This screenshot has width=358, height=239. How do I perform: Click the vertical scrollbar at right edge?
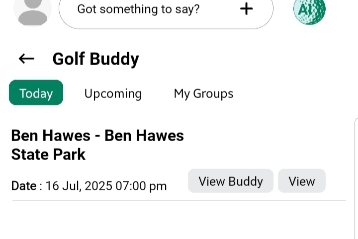click(x=356, y=174)
